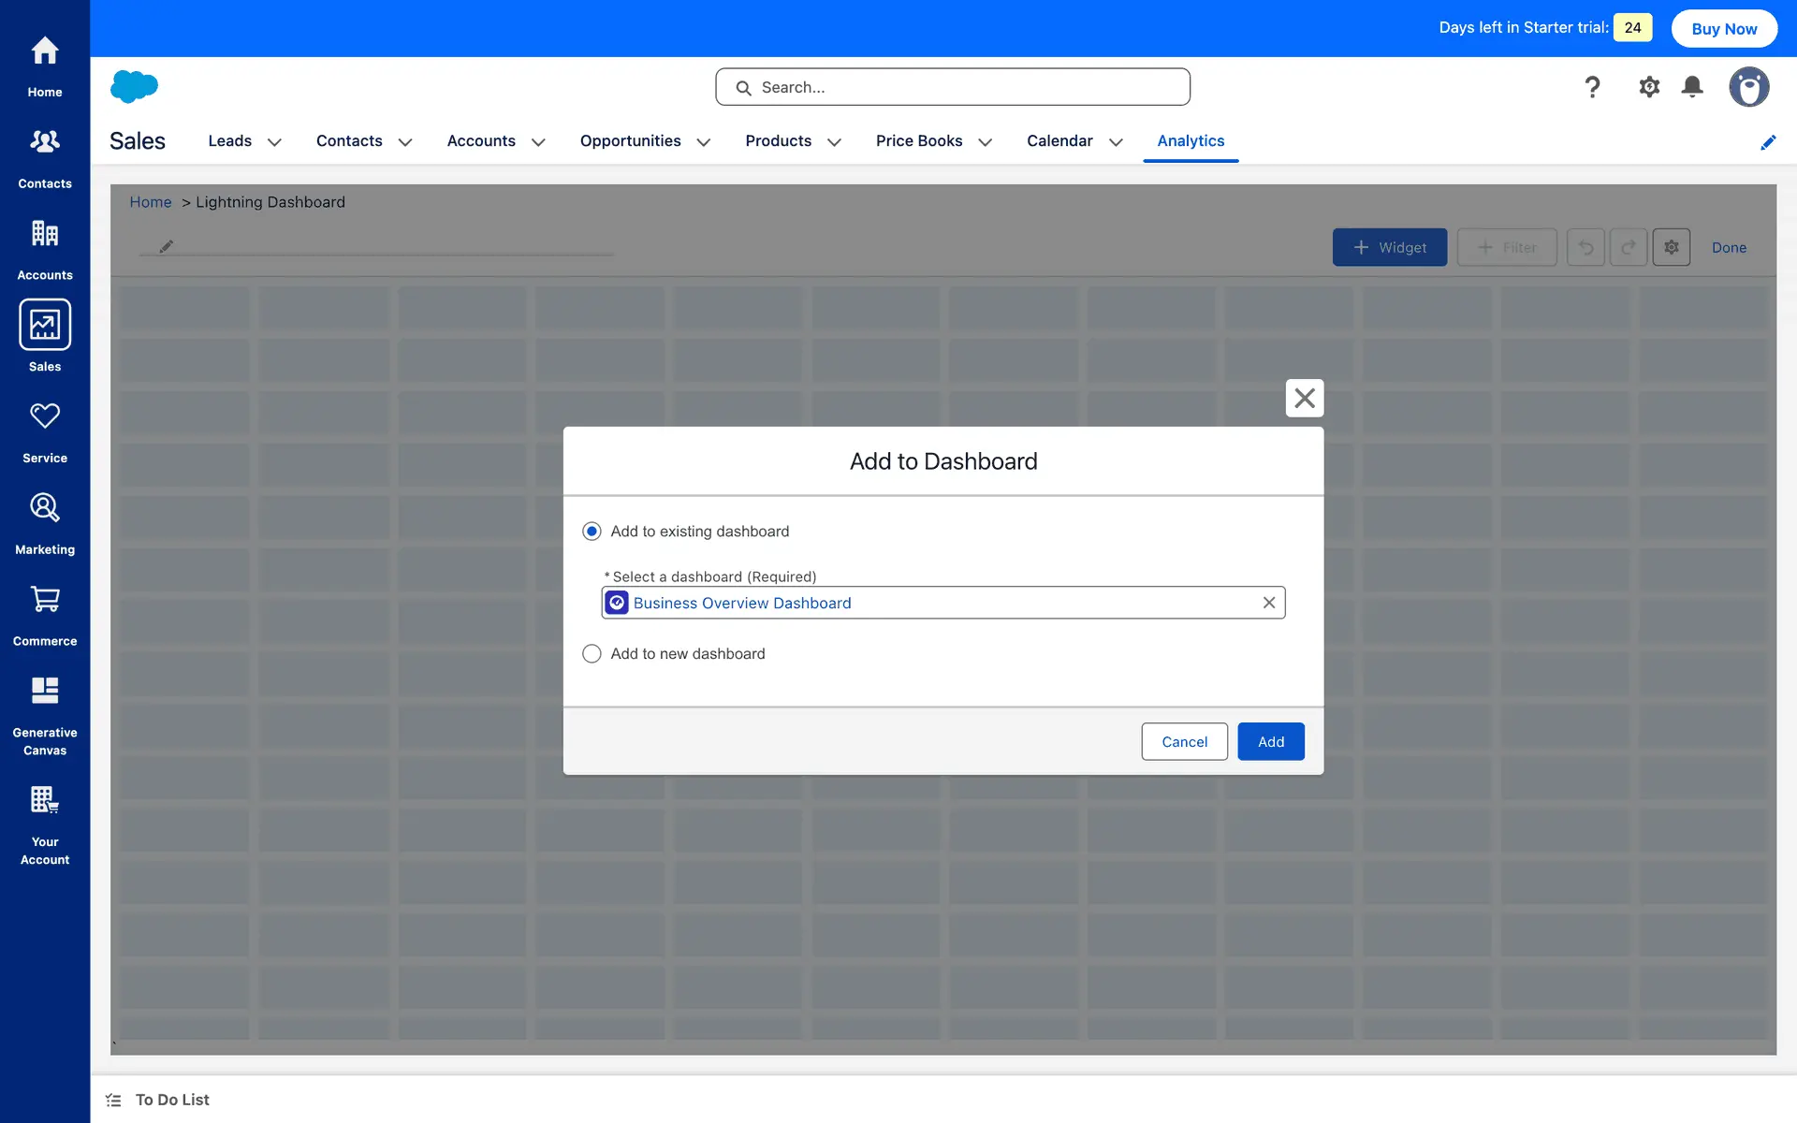Clear the selected Business Overview Dashboard
The width and height of the screenshot is (1797, 1123).
(x=1269, y=603)
